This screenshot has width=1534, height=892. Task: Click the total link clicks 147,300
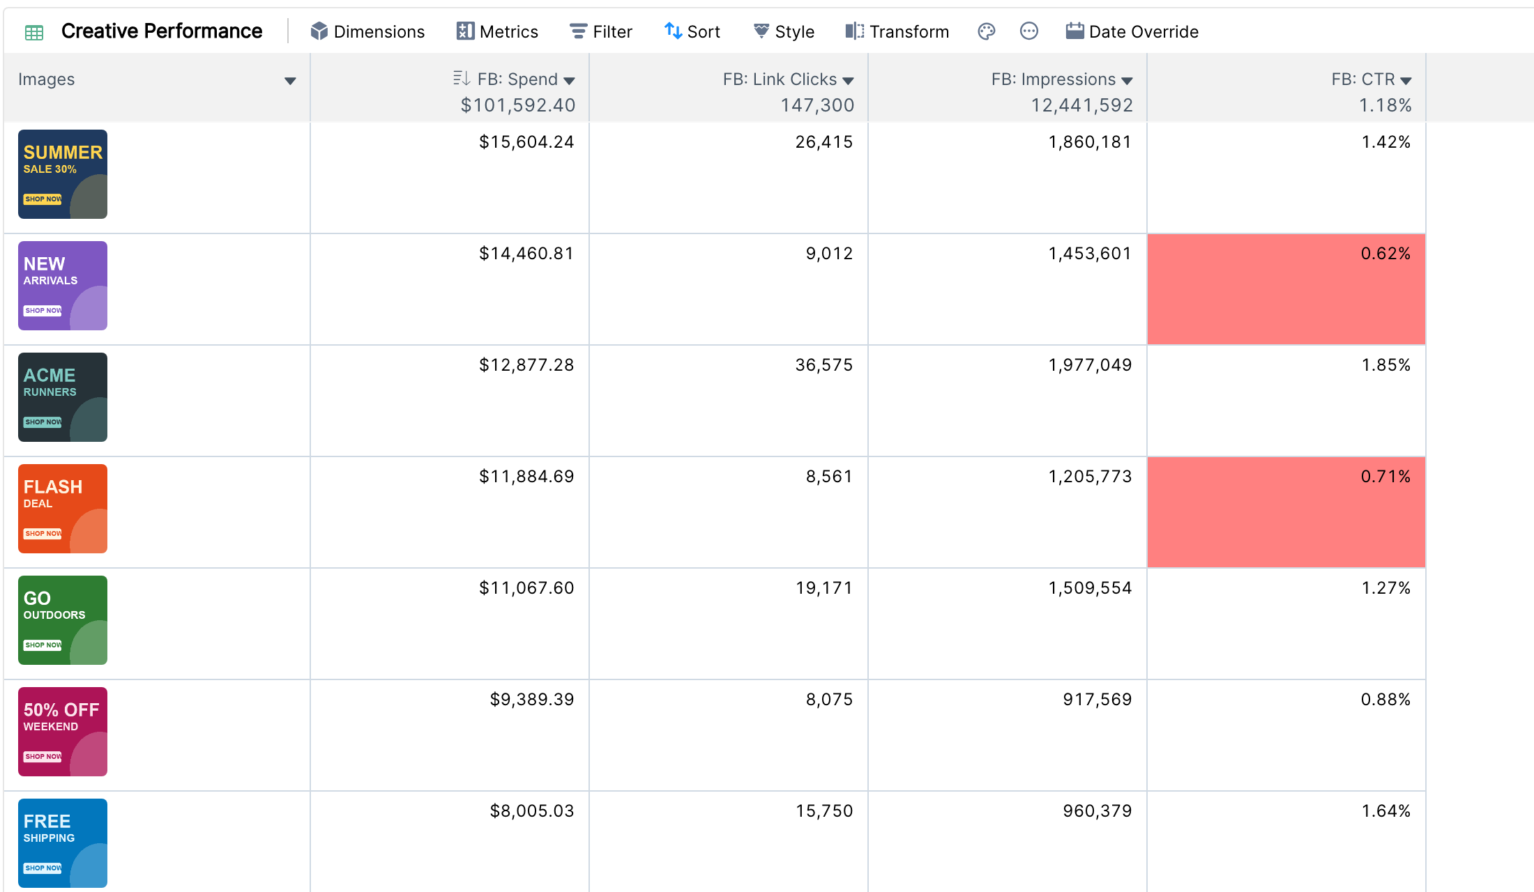(x=817, y=105)
